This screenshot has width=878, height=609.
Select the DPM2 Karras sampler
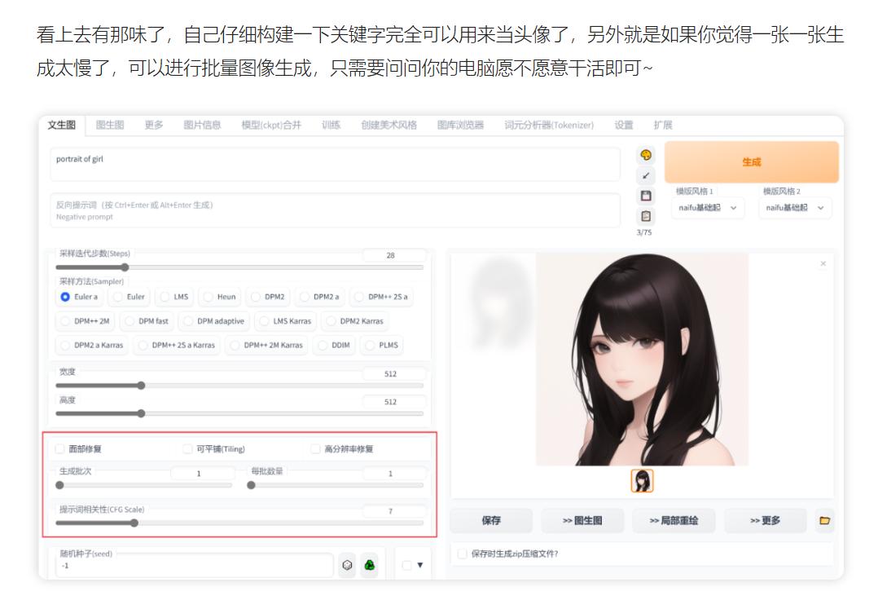click(x=355, y=321)
